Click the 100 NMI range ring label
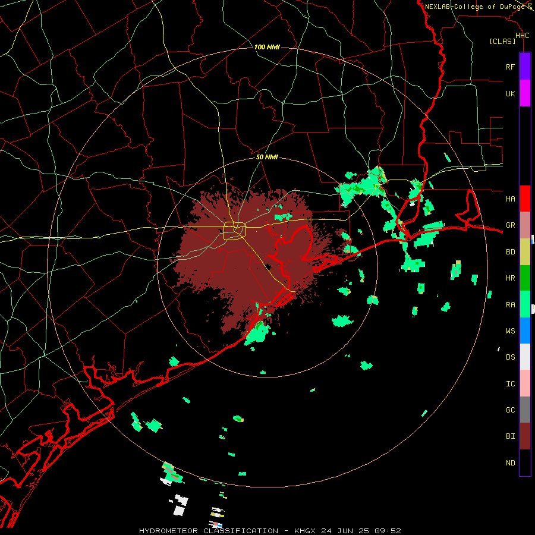The height and width of the screenshot is (535, 535). pos(267,47)
